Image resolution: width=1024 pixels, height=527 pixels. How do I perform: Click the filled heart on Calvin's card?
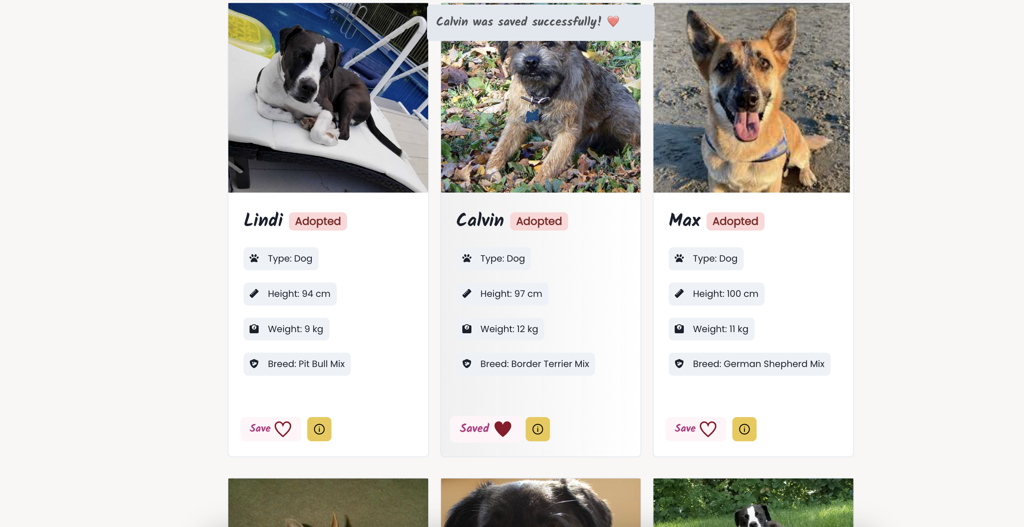point(503,429)
